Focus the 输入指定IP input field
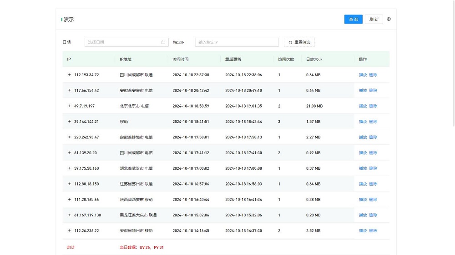Viewport: 455px width, 255px height. pos(237,42)
